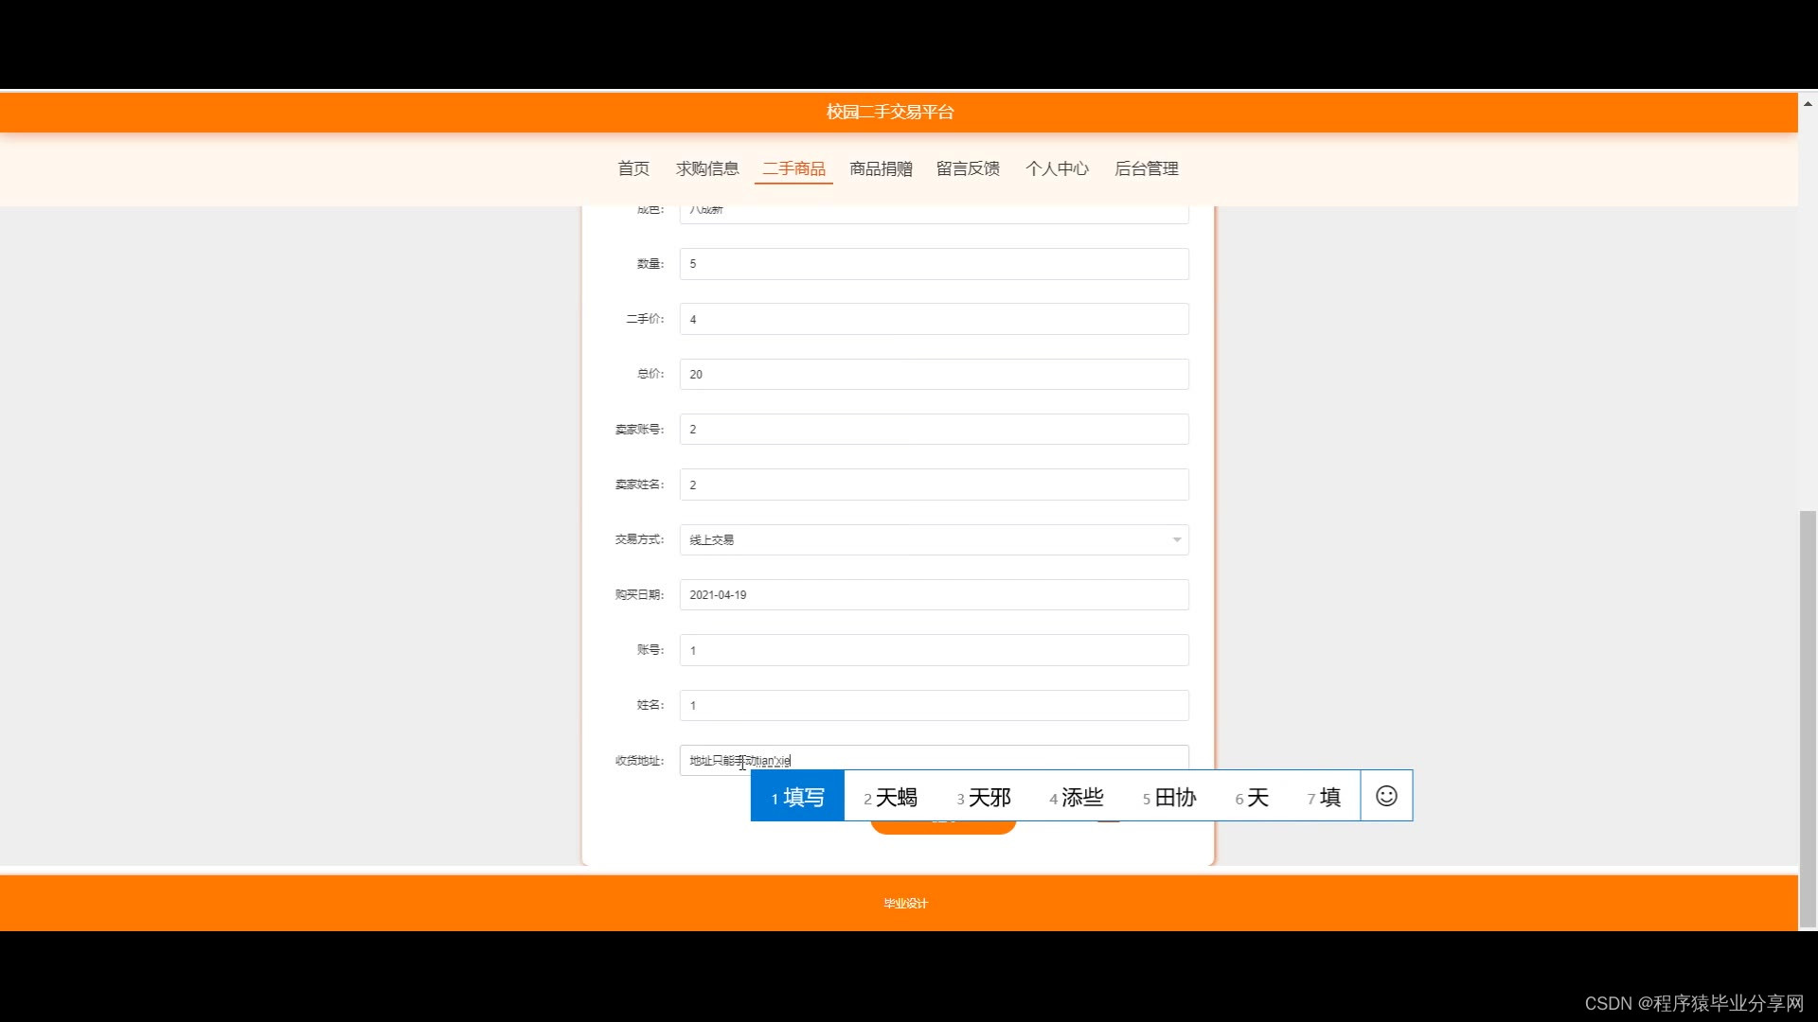Image resolution: width=1818 pixels, height=1022 pixels.
Task: Click the page vertical scrollbar thumb
Action: 1808,719
